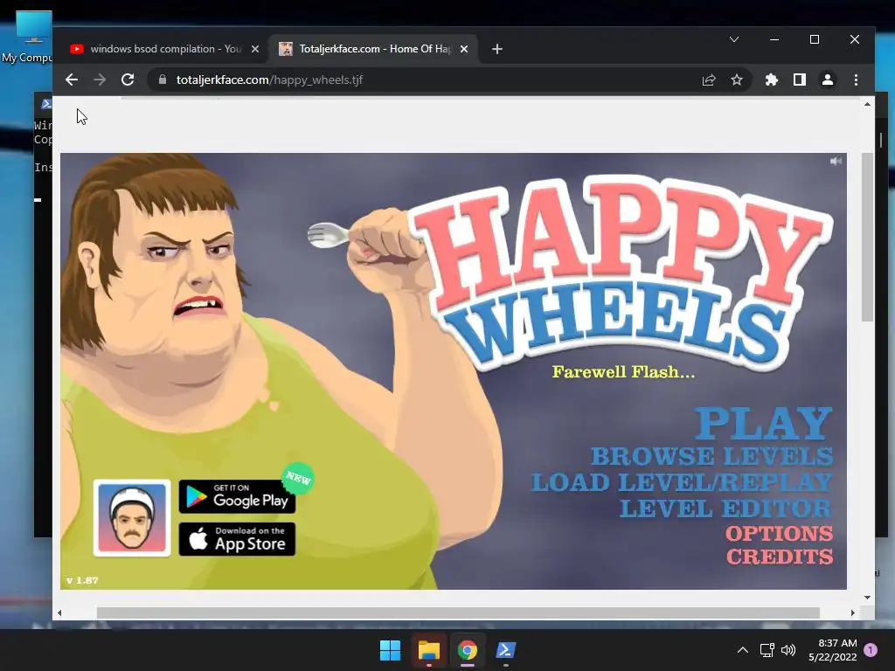Image resolution: width=895 pixels, height=671 pixels.
Task: Click the network tray icon
Action: [x=767, y=650]
